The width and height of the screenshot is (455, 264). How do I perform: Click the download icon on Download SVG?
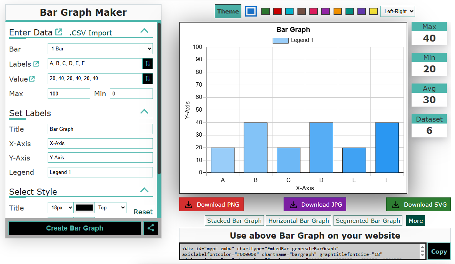pyautogui.click(x=396, y=205)
